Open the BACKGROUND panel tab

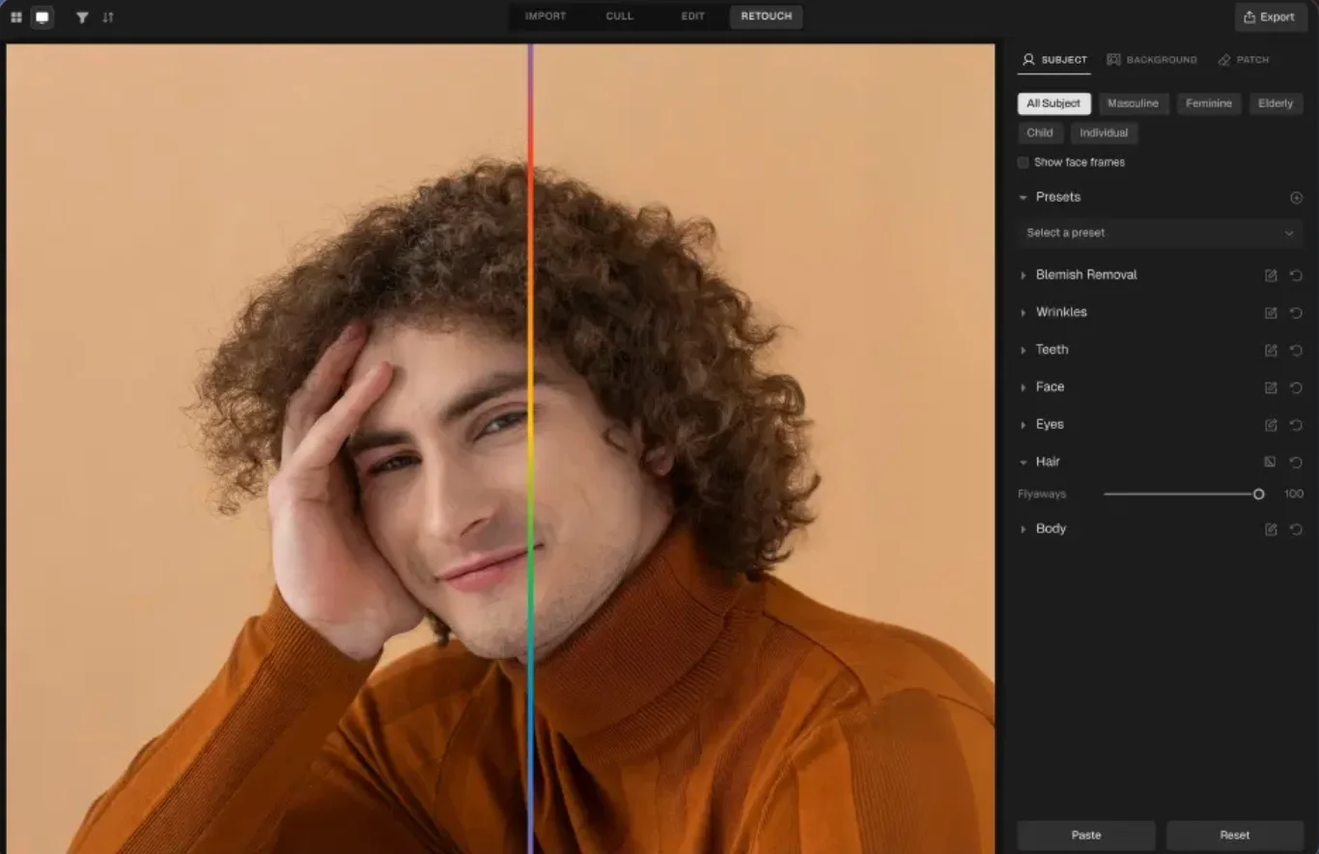pyautogui.click(x=1151, y=60)
